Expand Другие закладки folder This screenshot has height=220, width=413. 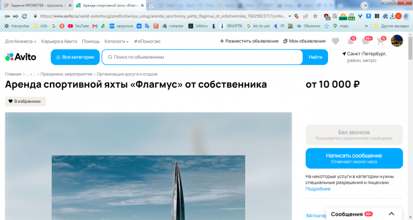[x=391, y=26]
